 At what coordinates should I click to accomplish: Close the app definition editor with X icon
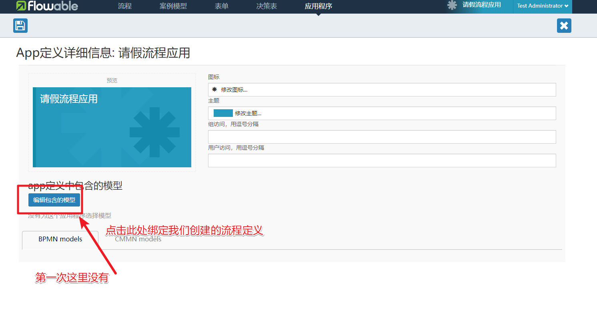[x=564, y=26]
